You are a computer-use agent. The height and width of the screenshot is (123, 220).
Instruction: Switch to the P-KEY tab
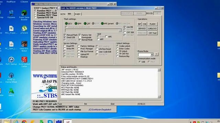78,14
